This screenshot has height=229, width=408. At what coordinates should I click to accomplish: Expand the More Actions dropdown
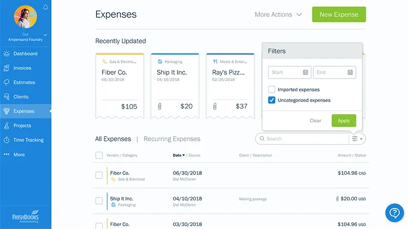coord(278,15)
